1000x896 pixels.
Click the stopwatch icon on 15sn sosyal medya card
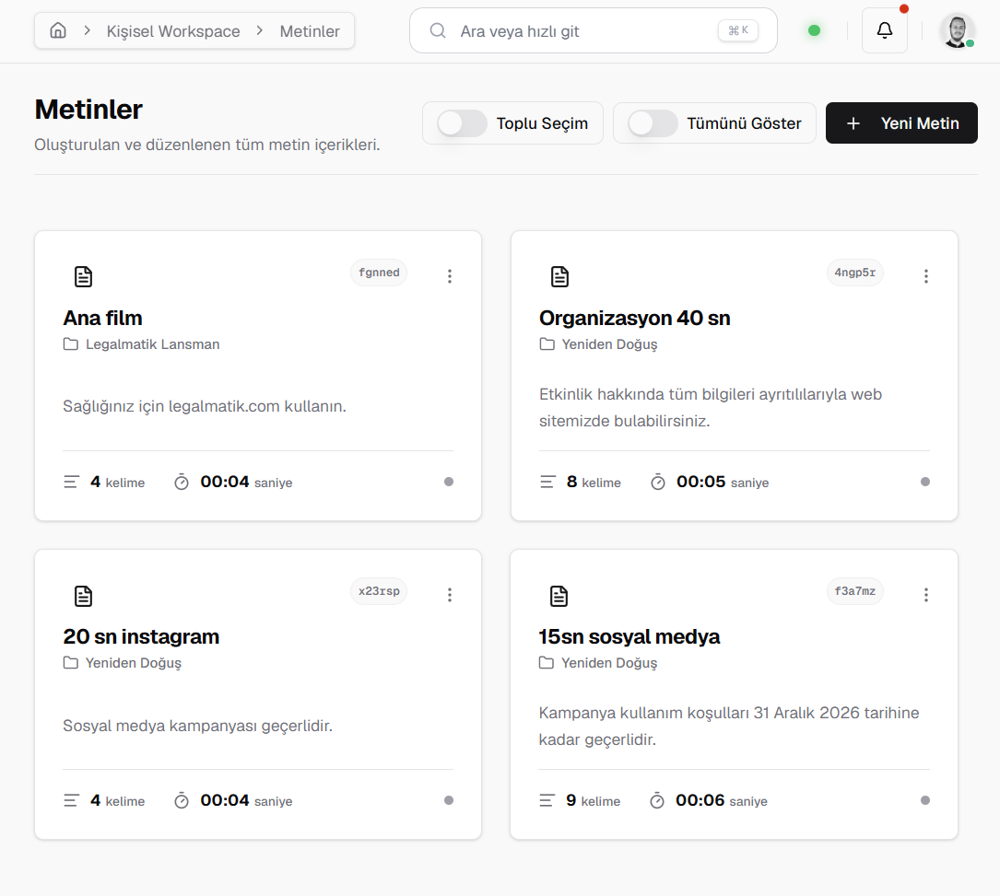[x=657, y=801]
